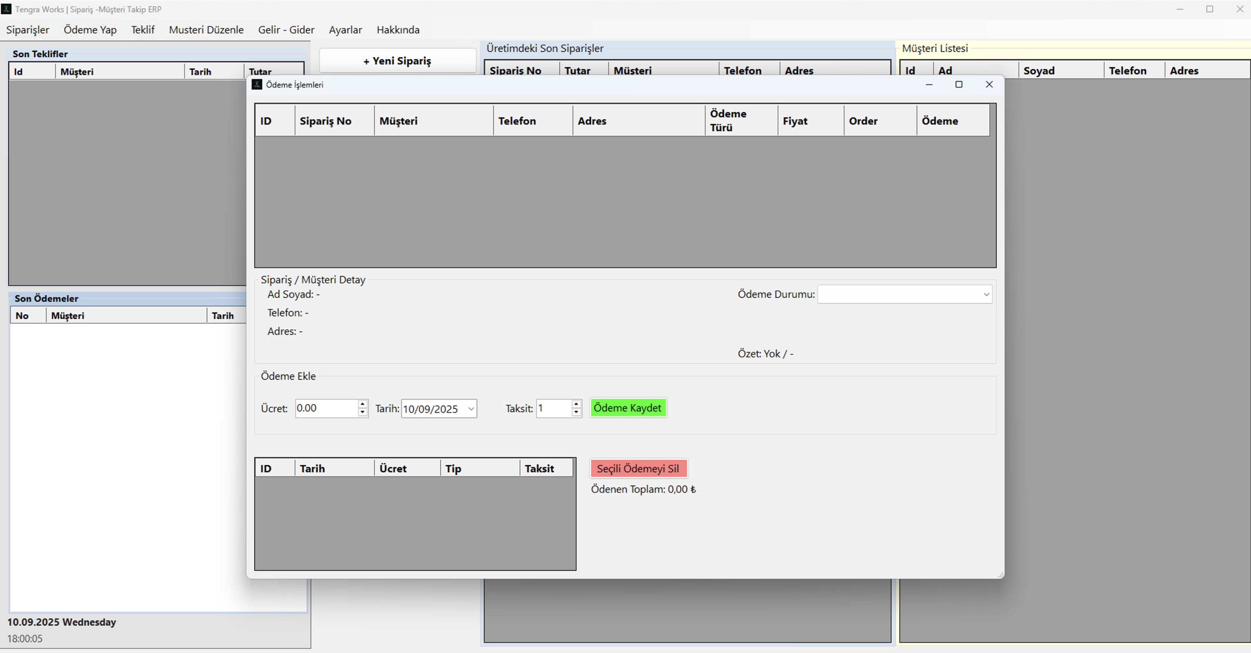This screenshot has width=1251, height=653.
Task: Click the Ödeme Türü column header
Action: point(728,120)
